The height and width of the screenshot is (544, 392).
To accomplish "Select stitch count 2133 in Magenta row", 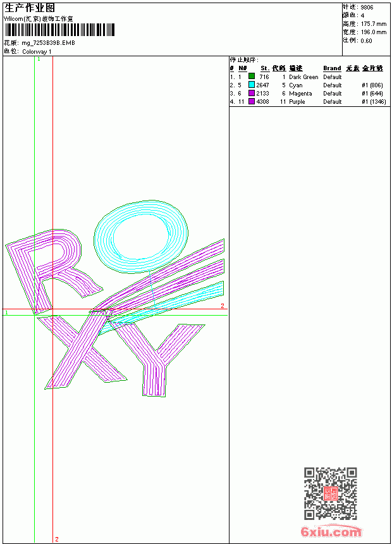I will point(262,94).
